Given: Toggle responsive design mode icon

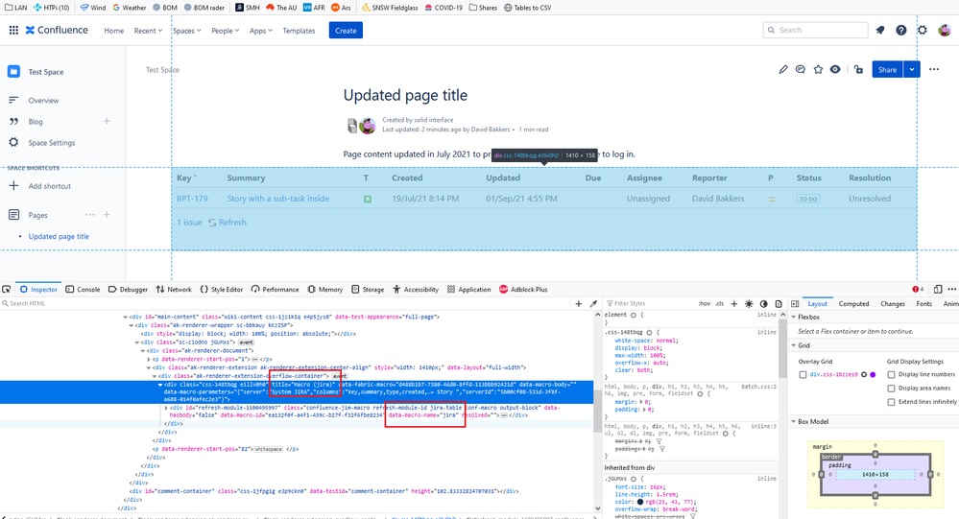Looking at the screenshot, I should [938, 289].
